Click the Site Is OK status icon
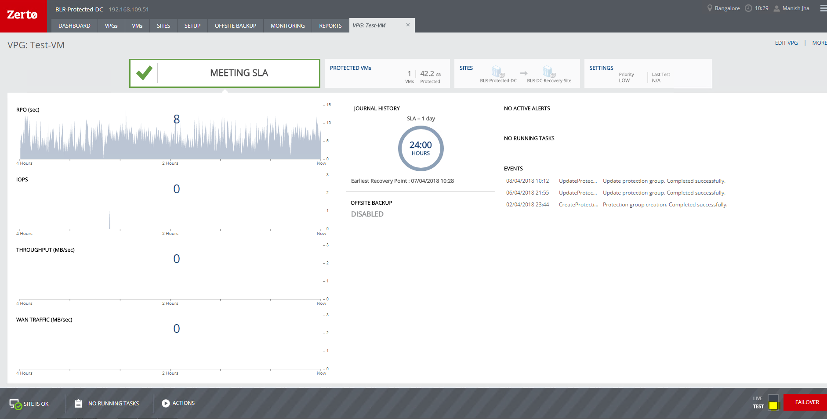 (x=15, y=404)
